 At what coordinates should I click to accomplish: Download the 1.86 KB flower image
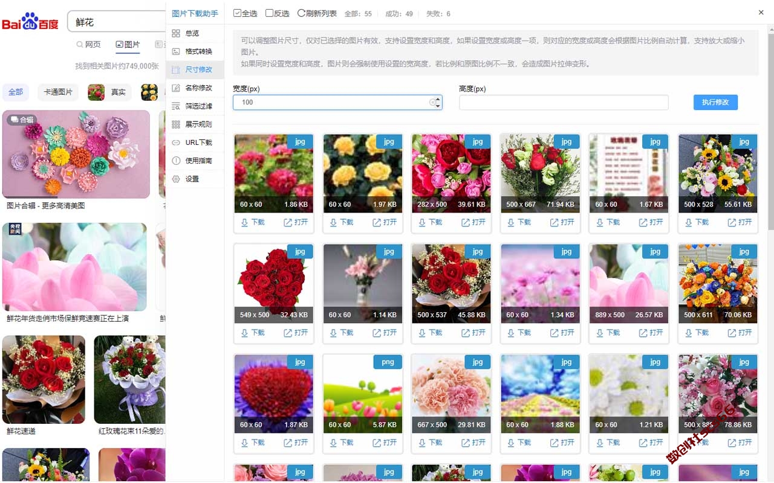[253, 222]
